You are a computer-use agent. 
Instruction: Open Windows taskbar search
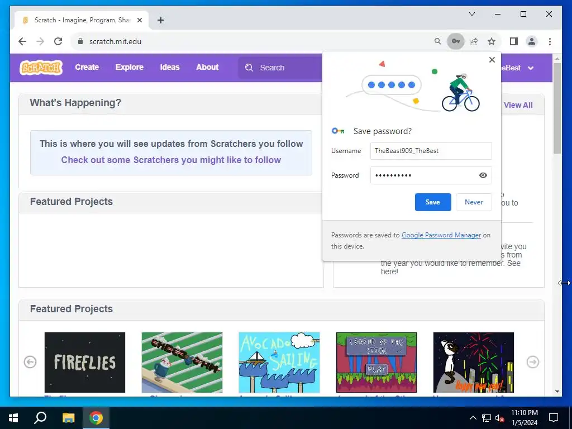pos(40,418)
